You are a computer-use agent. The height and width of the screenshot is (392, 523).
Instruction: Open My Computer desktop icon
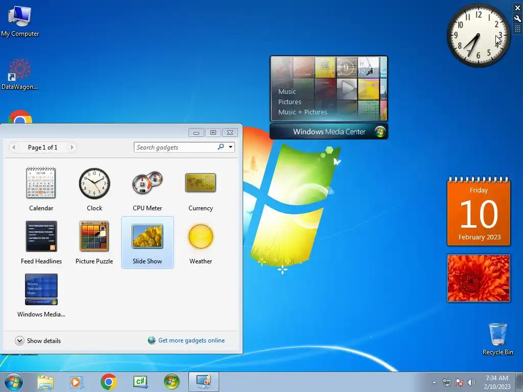coord(20,20)
